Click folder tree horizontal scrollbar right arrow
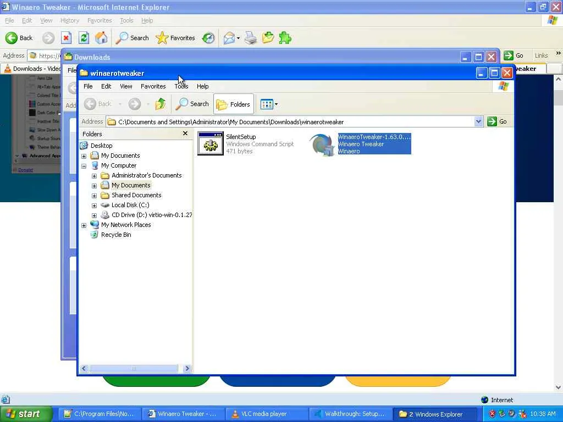 pyautogui.click(x=187, y=369)
